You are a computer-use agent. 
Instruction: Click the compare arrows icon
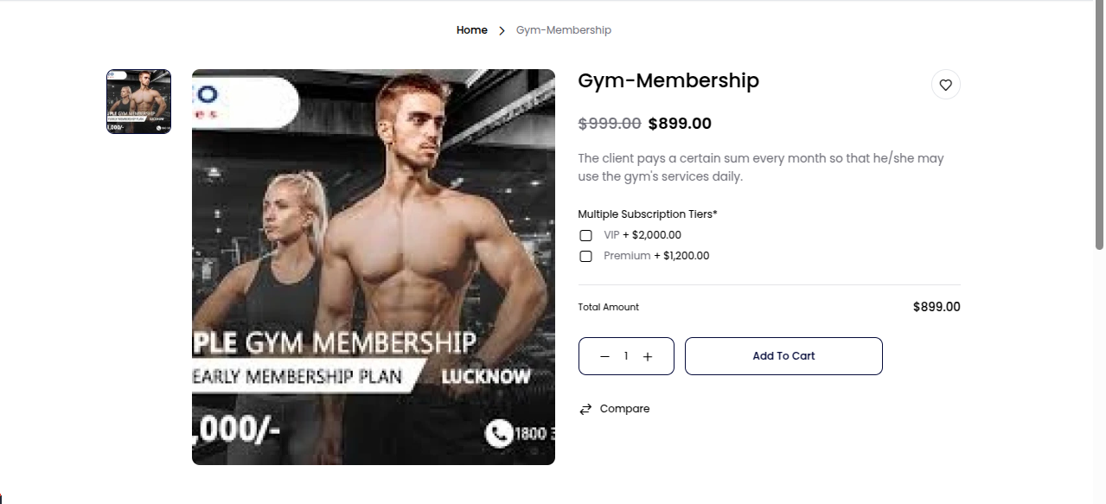coord(585,409)
